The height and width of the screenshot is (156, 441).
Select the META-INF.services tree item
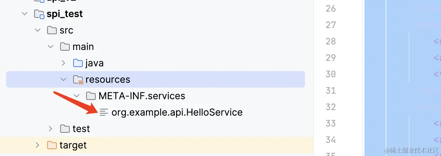142,96
